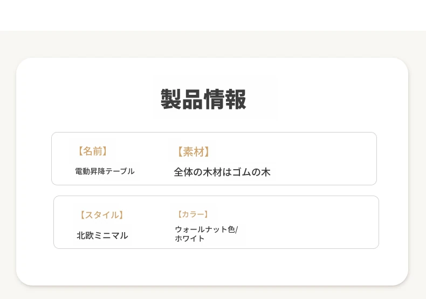Select the 【名前】 label
Image resolution: width=426 pixels, height=299 pixels.
pyautogui.click(x=93, y=151)
